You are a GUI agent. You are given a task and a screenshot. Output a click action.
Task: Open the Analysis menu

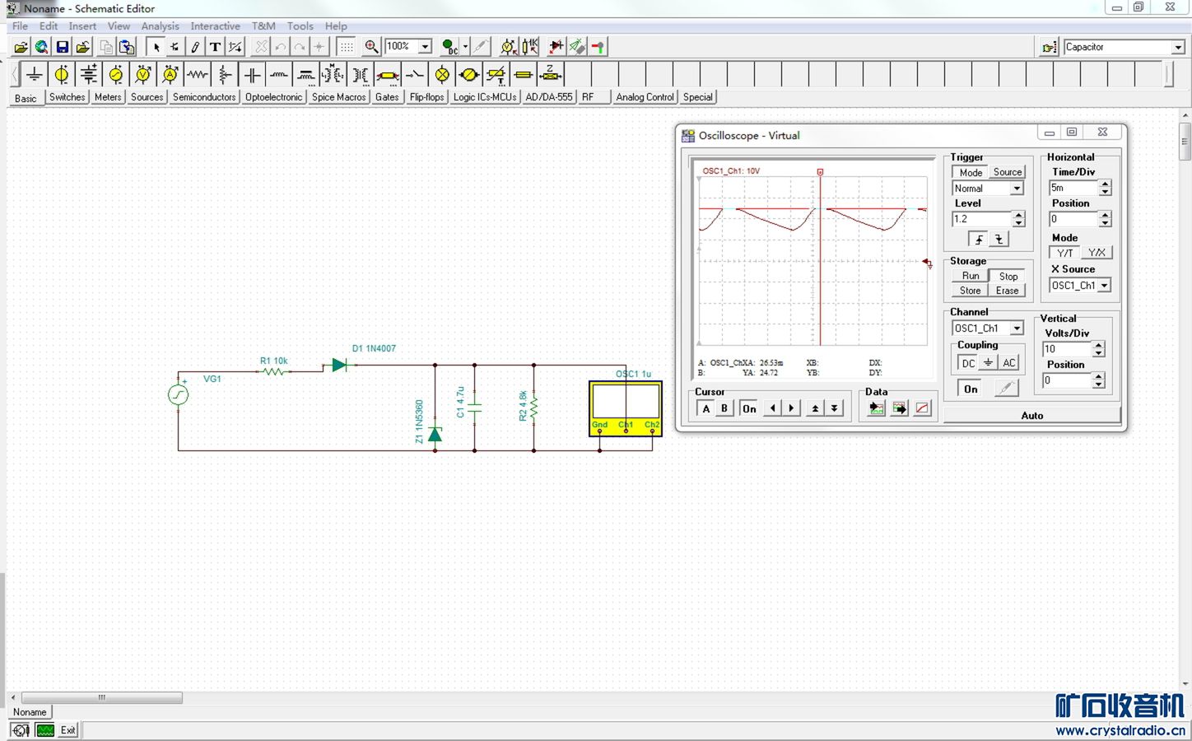pyautogui.click(x=160, y=26)
